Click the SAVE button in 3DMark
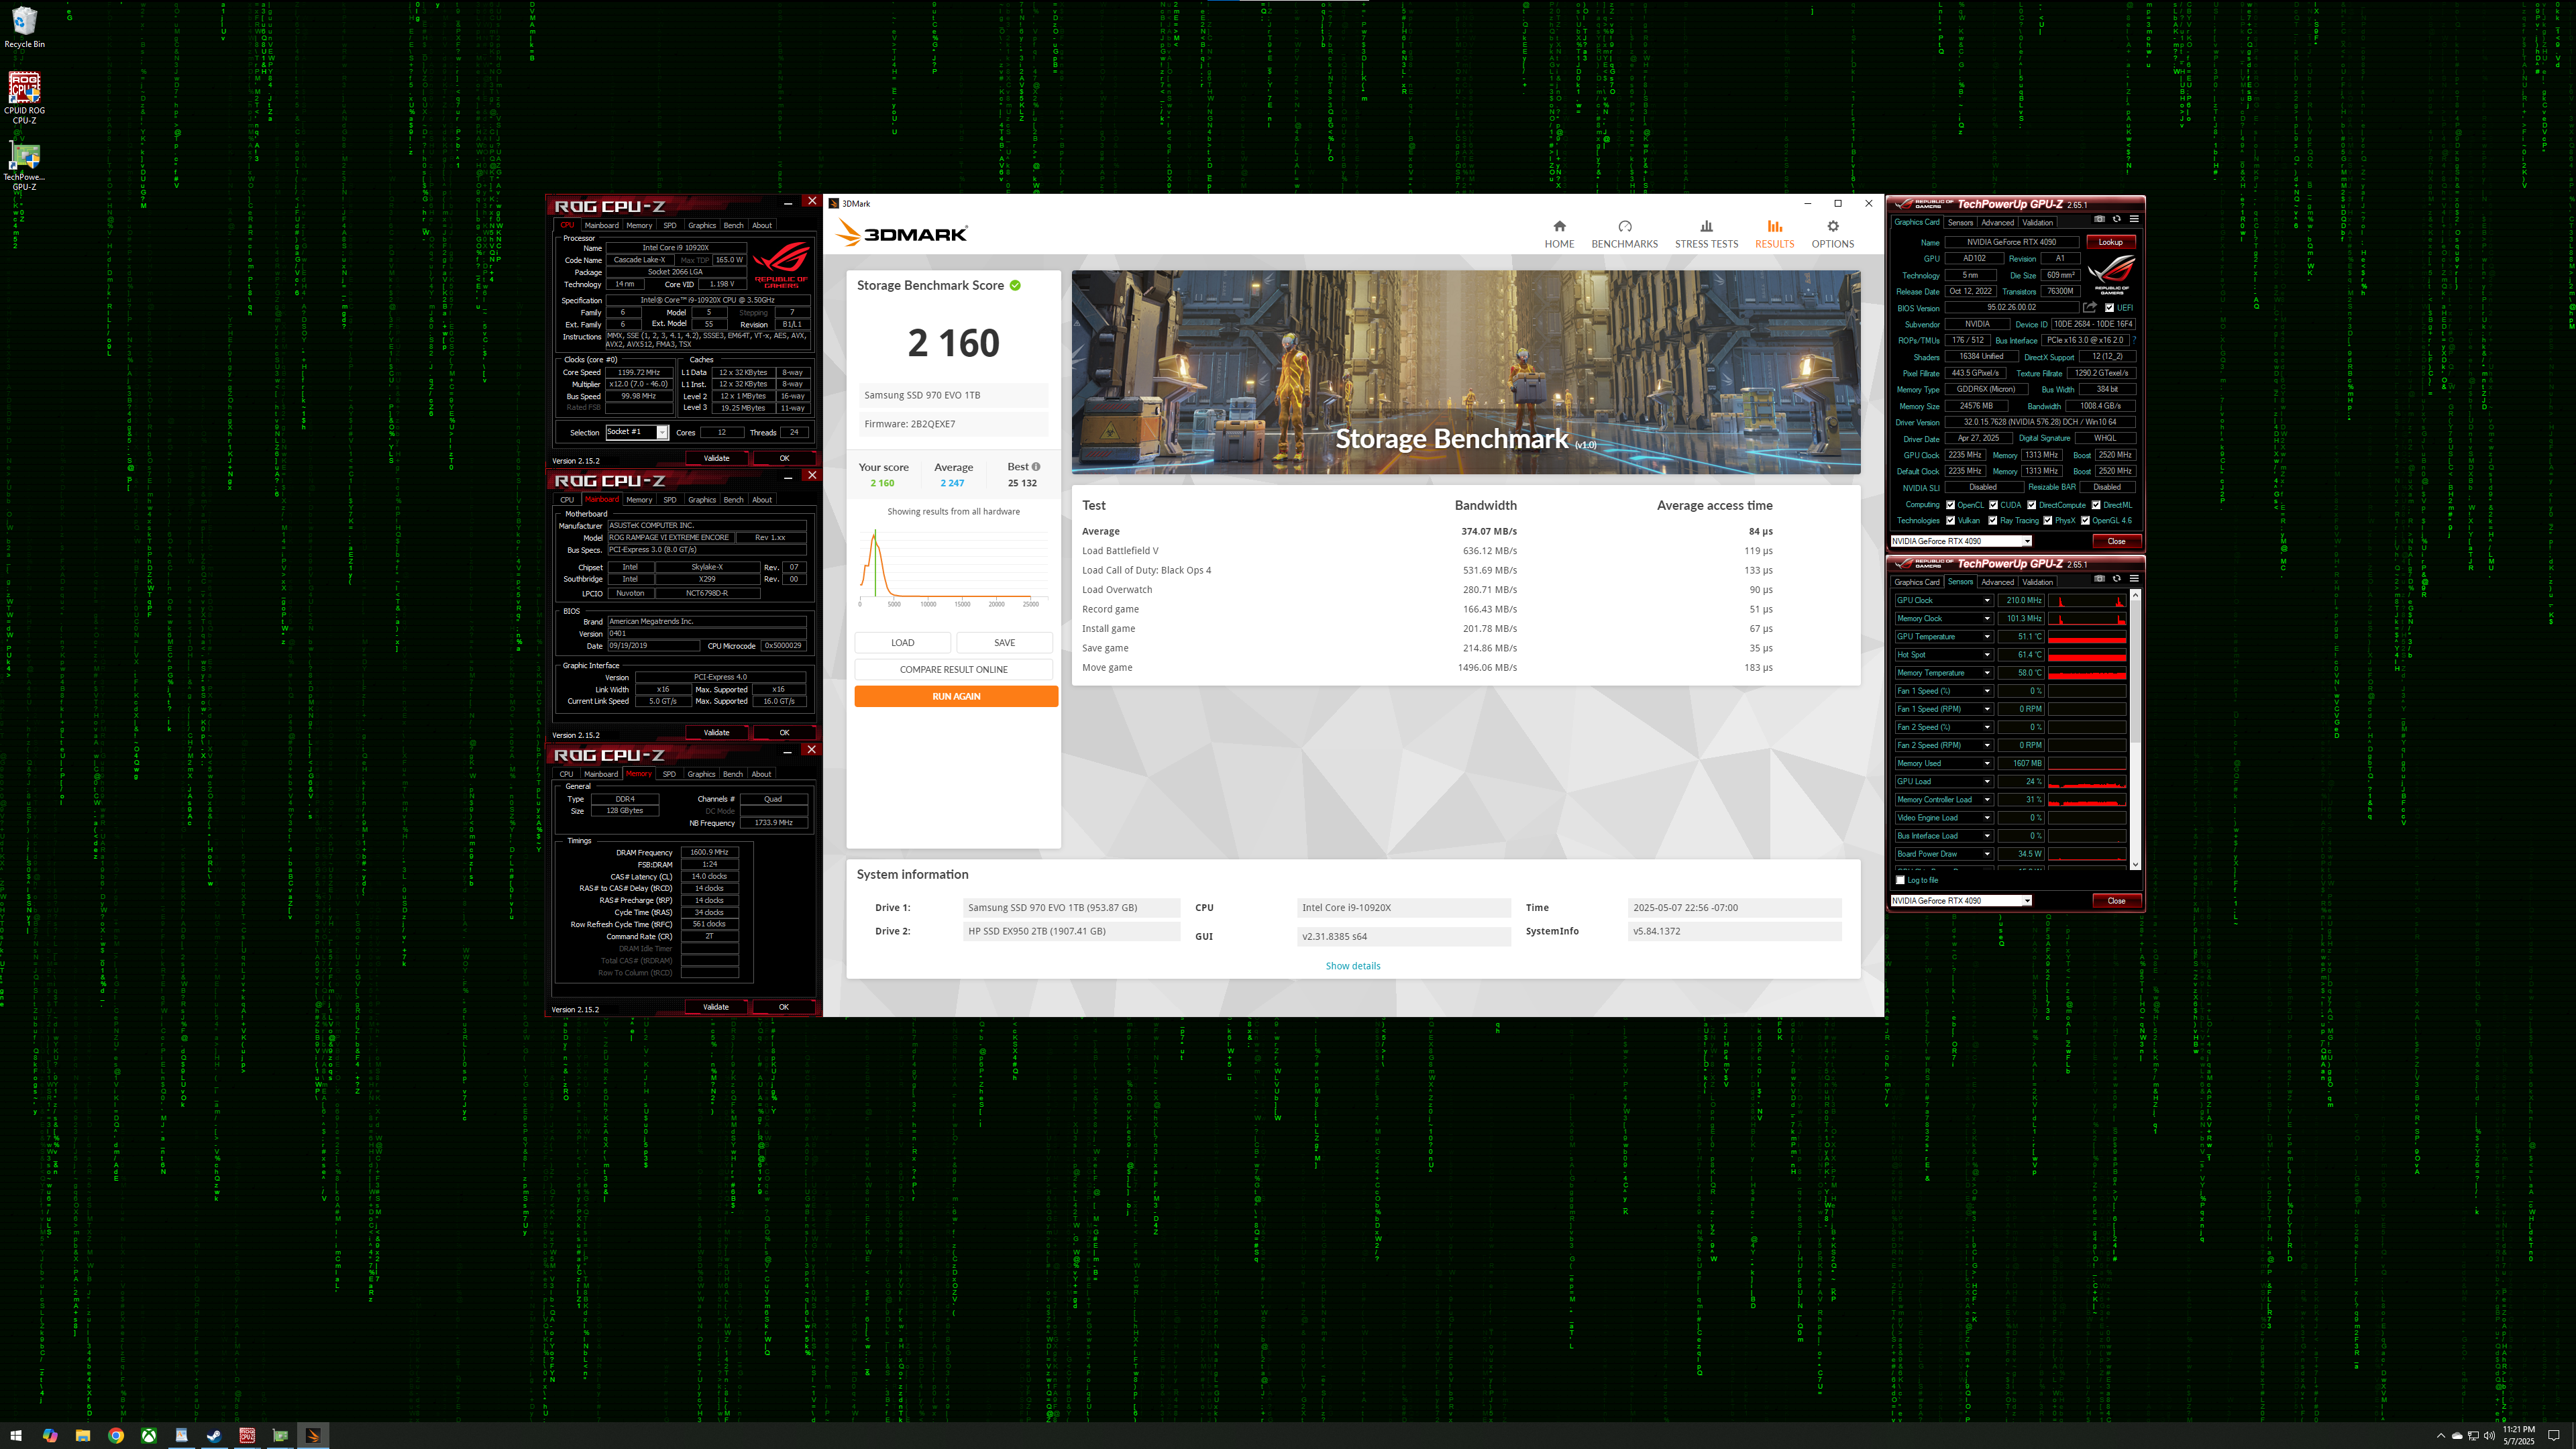Image resolution: width=2576 pixels, height=1449 pixels. (1004, 643)
